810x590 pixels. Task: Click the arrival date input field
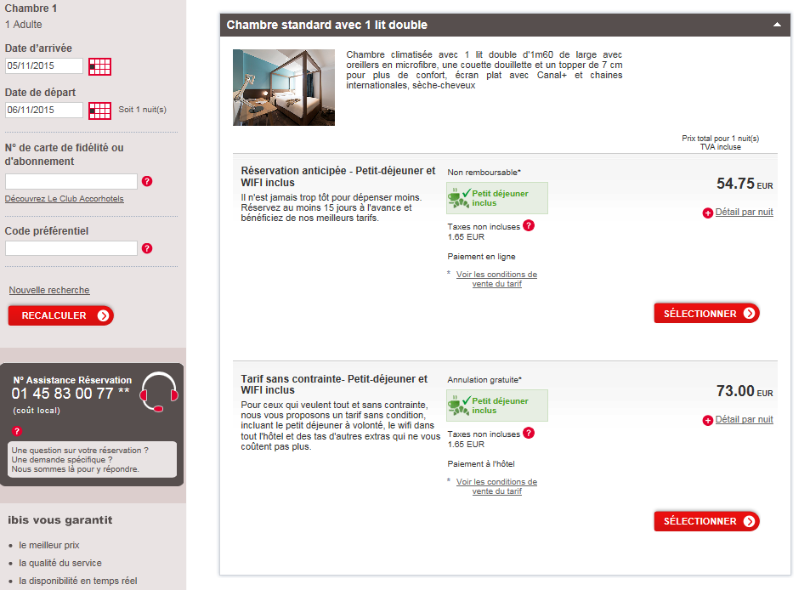(x=44, y=66)
